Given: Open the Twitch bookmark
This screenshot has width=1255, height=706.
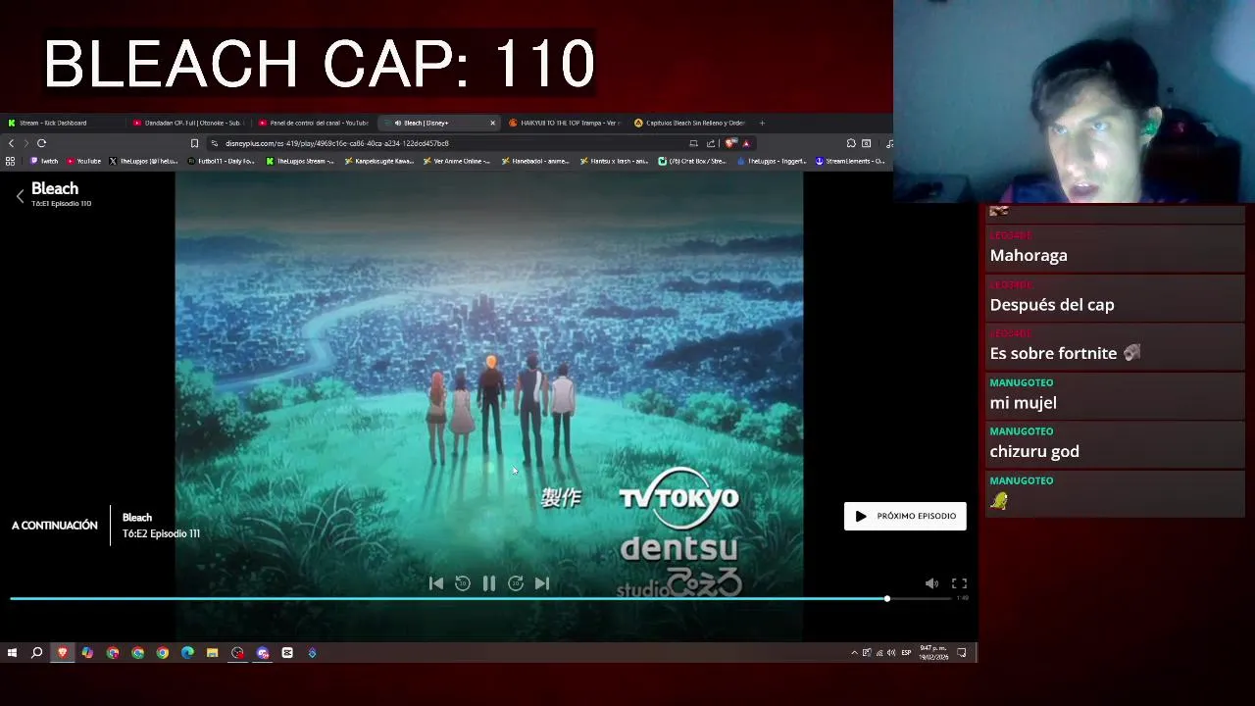Looking at the screenshot, I should (44, 161).
